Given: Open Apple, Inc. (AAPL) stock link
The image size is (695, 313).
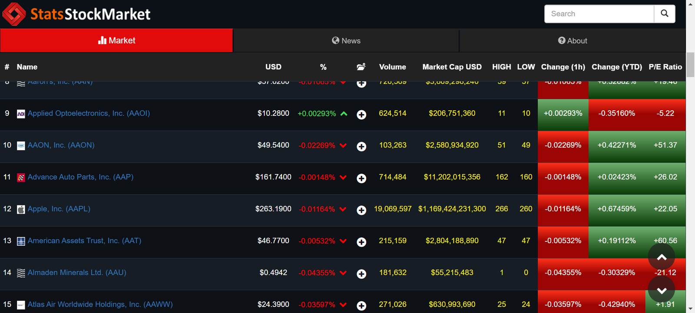Looking at the screenshot, I should 59,209.
